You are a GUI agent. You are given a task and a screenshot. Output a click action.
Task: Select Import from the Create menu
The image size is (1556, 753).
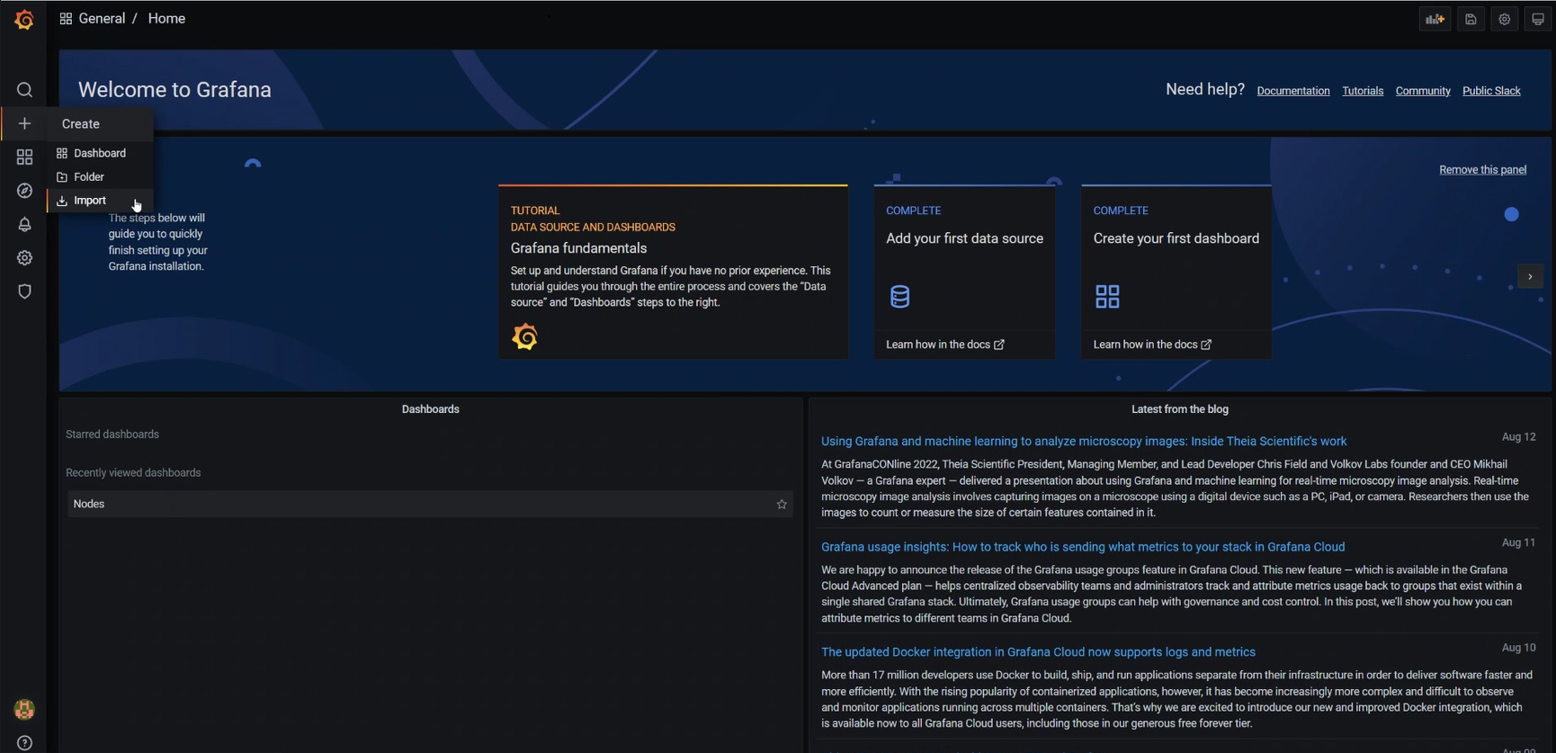pos(90,201)
